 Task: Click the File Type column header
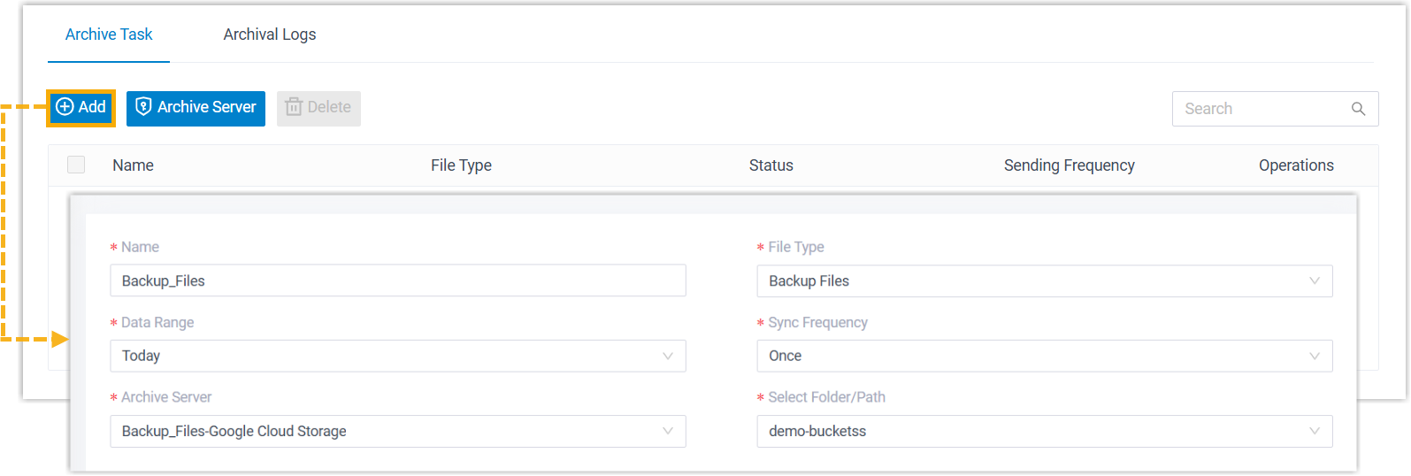coord(461,165)
